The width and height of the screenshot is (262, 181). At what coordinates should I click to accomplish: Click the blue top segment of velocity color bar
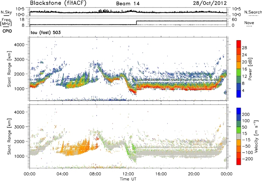pyautogui.click(x=239, y=111)
